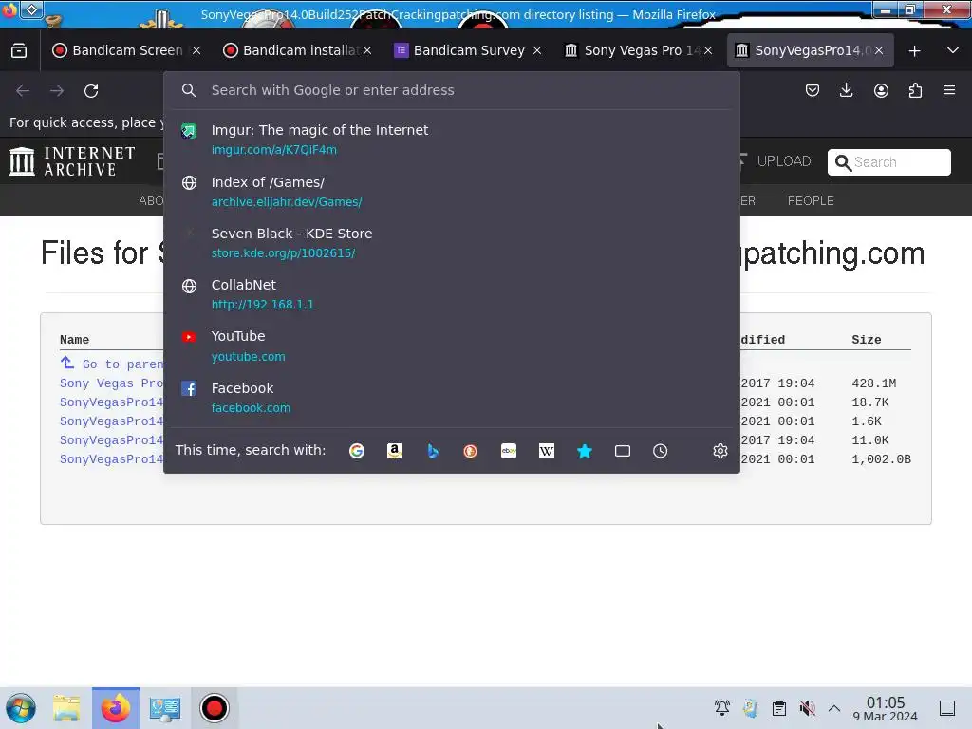
Task: Click the Name column header
Action: point(74,340)
